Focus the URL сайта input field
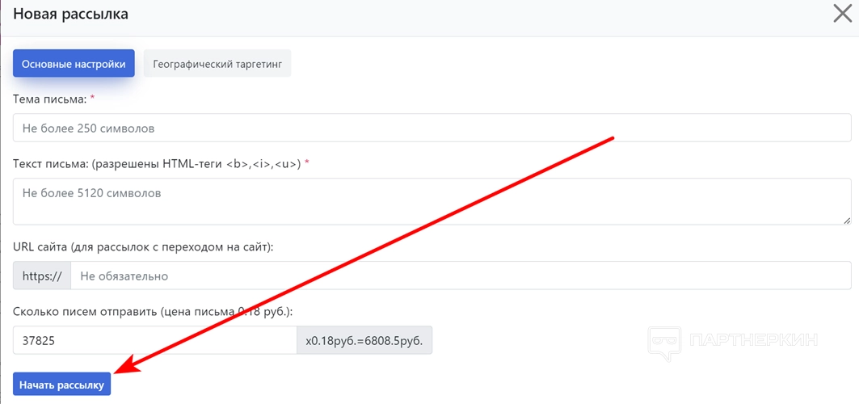Viewport: 859px width, 404px height. (461, 276)
